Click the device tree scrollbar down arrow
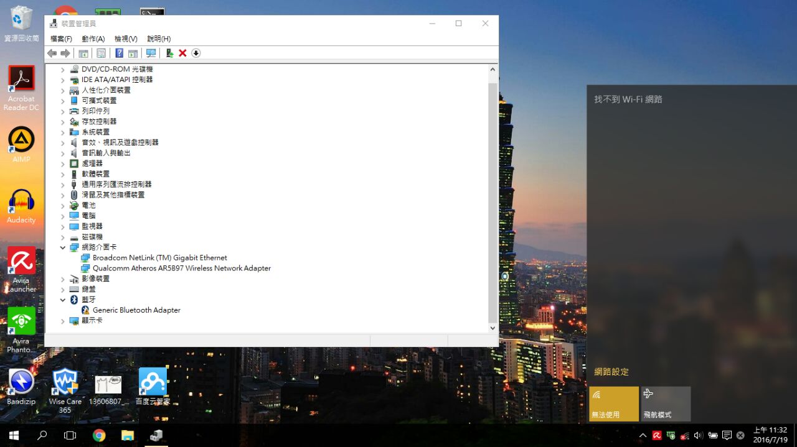 click(x=493, y=328)
